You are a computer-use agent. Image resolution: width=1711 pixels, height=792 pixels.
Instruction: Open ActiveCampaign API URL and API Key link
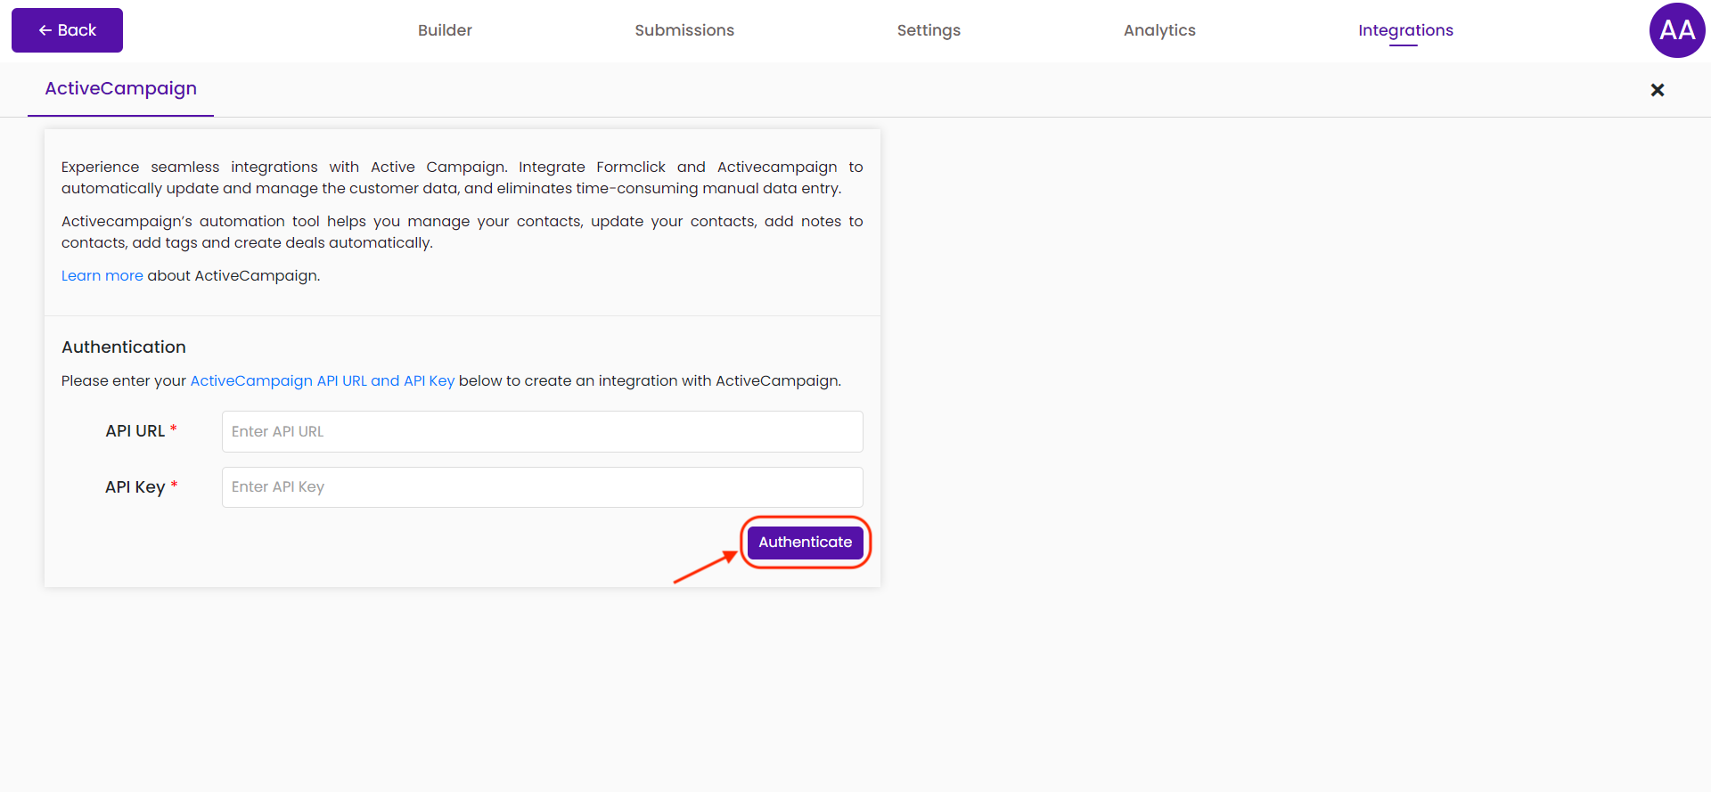click(x=323, y=380)
